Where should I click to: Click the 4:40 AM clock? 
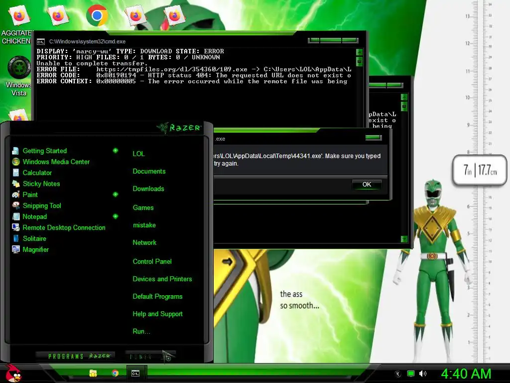pyautogui.click(x=466, y=374)
